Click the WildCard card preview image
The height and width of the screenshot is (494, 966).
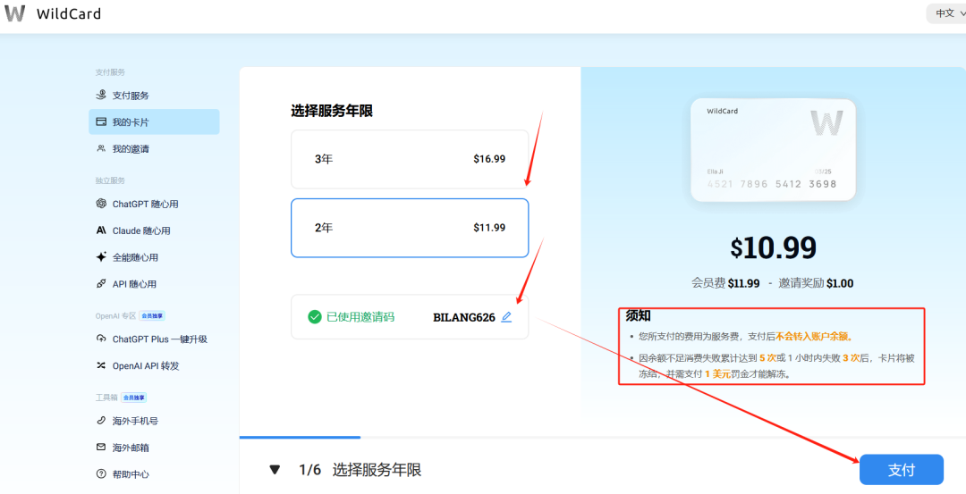[x=773, y=150]
